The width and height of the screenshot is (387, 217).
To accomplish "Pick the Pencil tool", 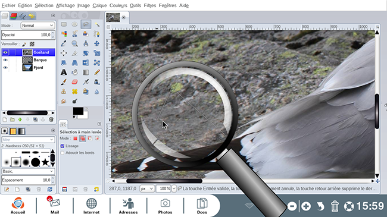I will click(x=96, y=73).
